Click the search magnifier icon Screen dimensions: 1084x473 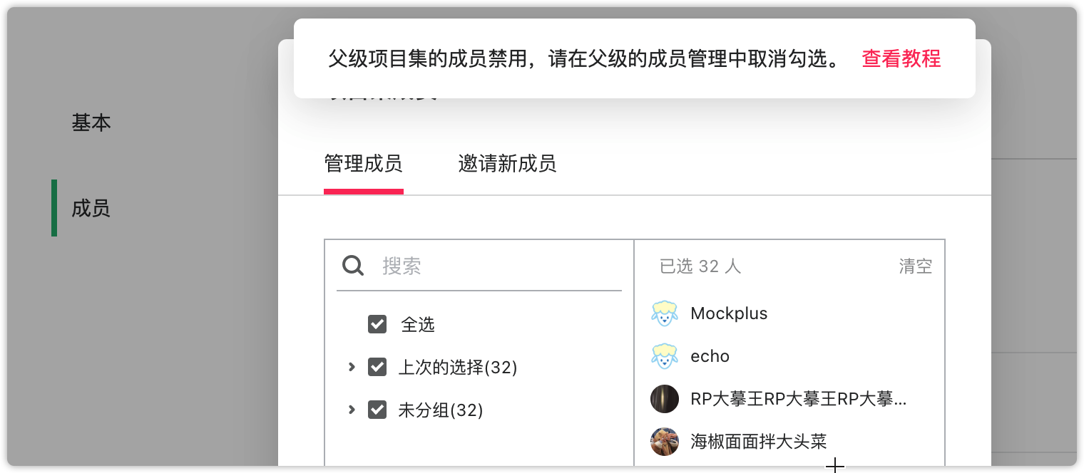[x=353, y=266]
